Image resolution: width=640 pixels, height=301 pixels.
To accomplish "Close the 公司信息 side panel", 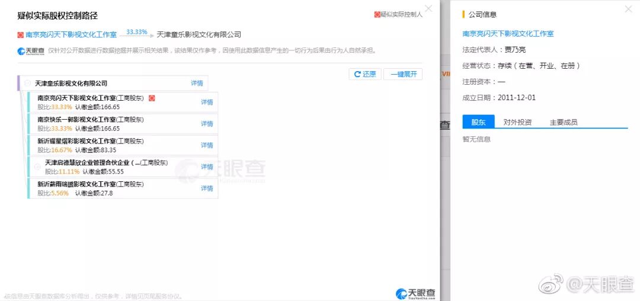I will click(629, 8).
